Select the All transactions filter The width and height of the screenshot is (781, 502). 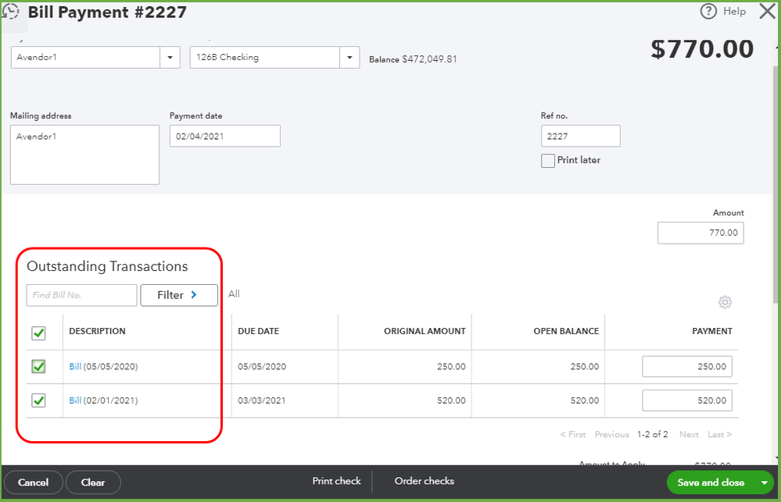[x=234, y=294]
